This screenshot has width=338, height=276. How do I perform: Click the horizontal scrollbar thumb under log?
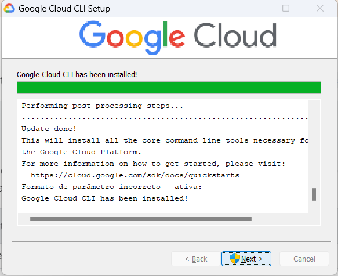(141, 219)
